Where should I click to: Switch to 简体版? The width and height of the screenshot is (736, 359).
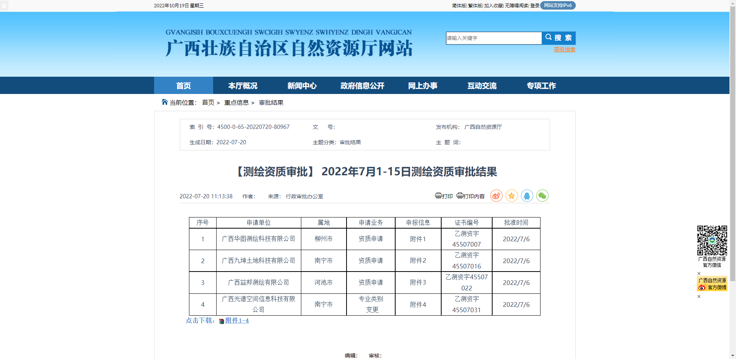tap(459, 5)
